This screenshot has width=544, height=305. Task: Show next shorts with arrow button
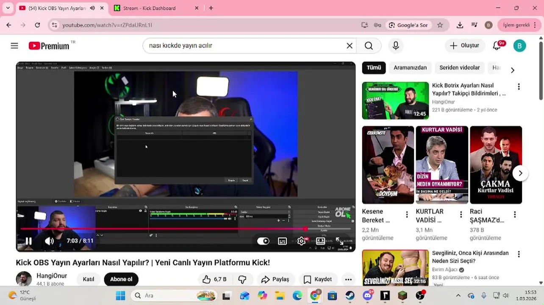520,173
